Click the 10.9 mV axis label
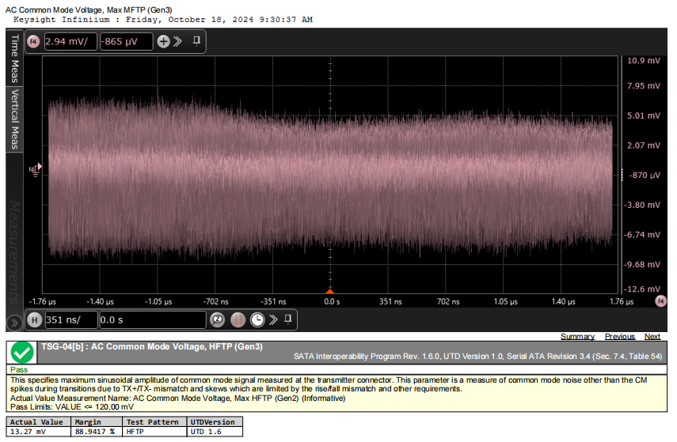677x442 pixels. [643, 61]
